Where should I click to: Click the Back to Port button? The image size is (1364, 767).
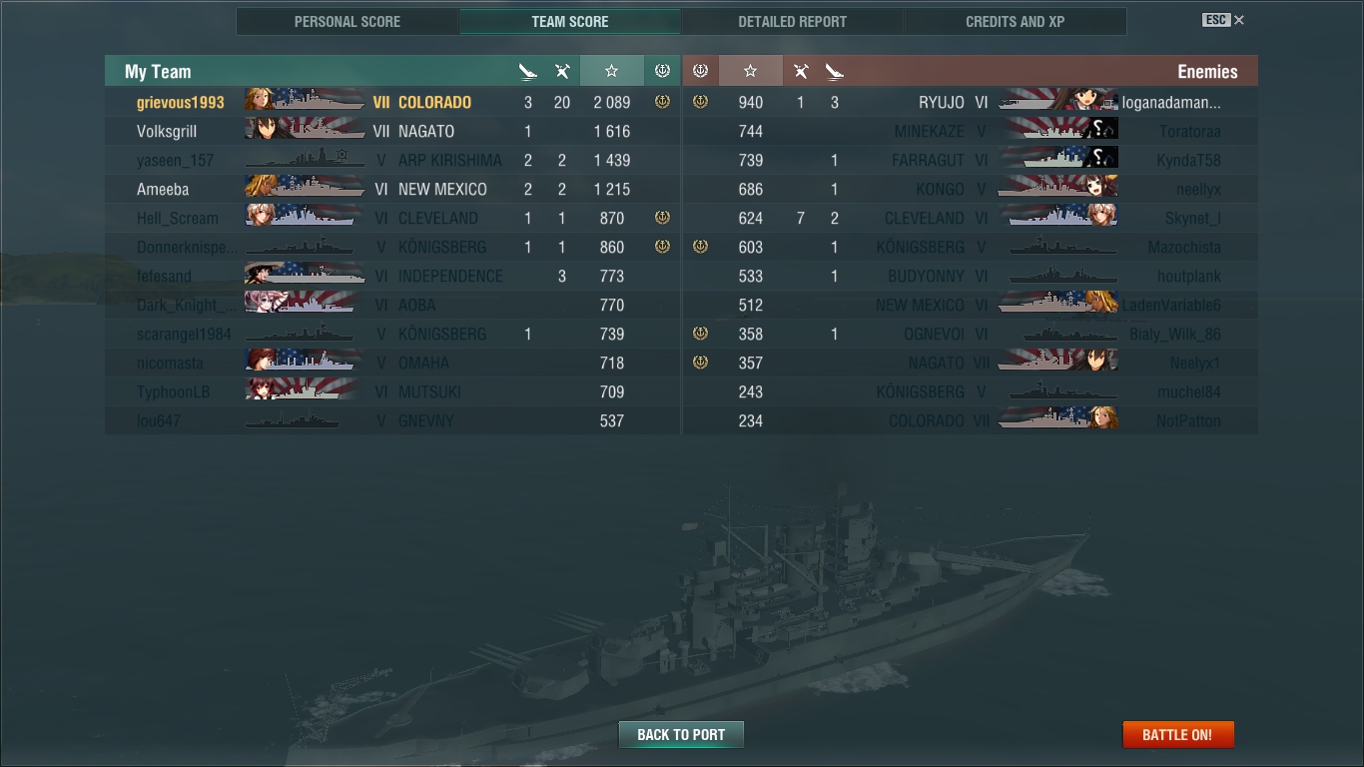click(681, 734)
